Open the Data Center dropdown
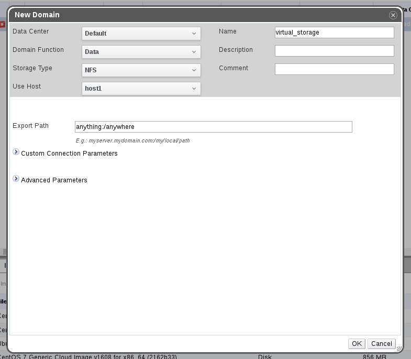Image resolution: width=411 pixels, height=359 pixels. [141, 34]
